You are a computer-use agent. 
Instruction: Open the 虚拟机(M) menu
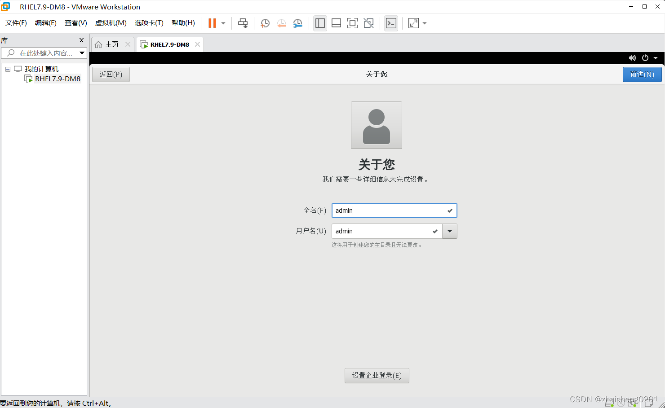(111, 23)
